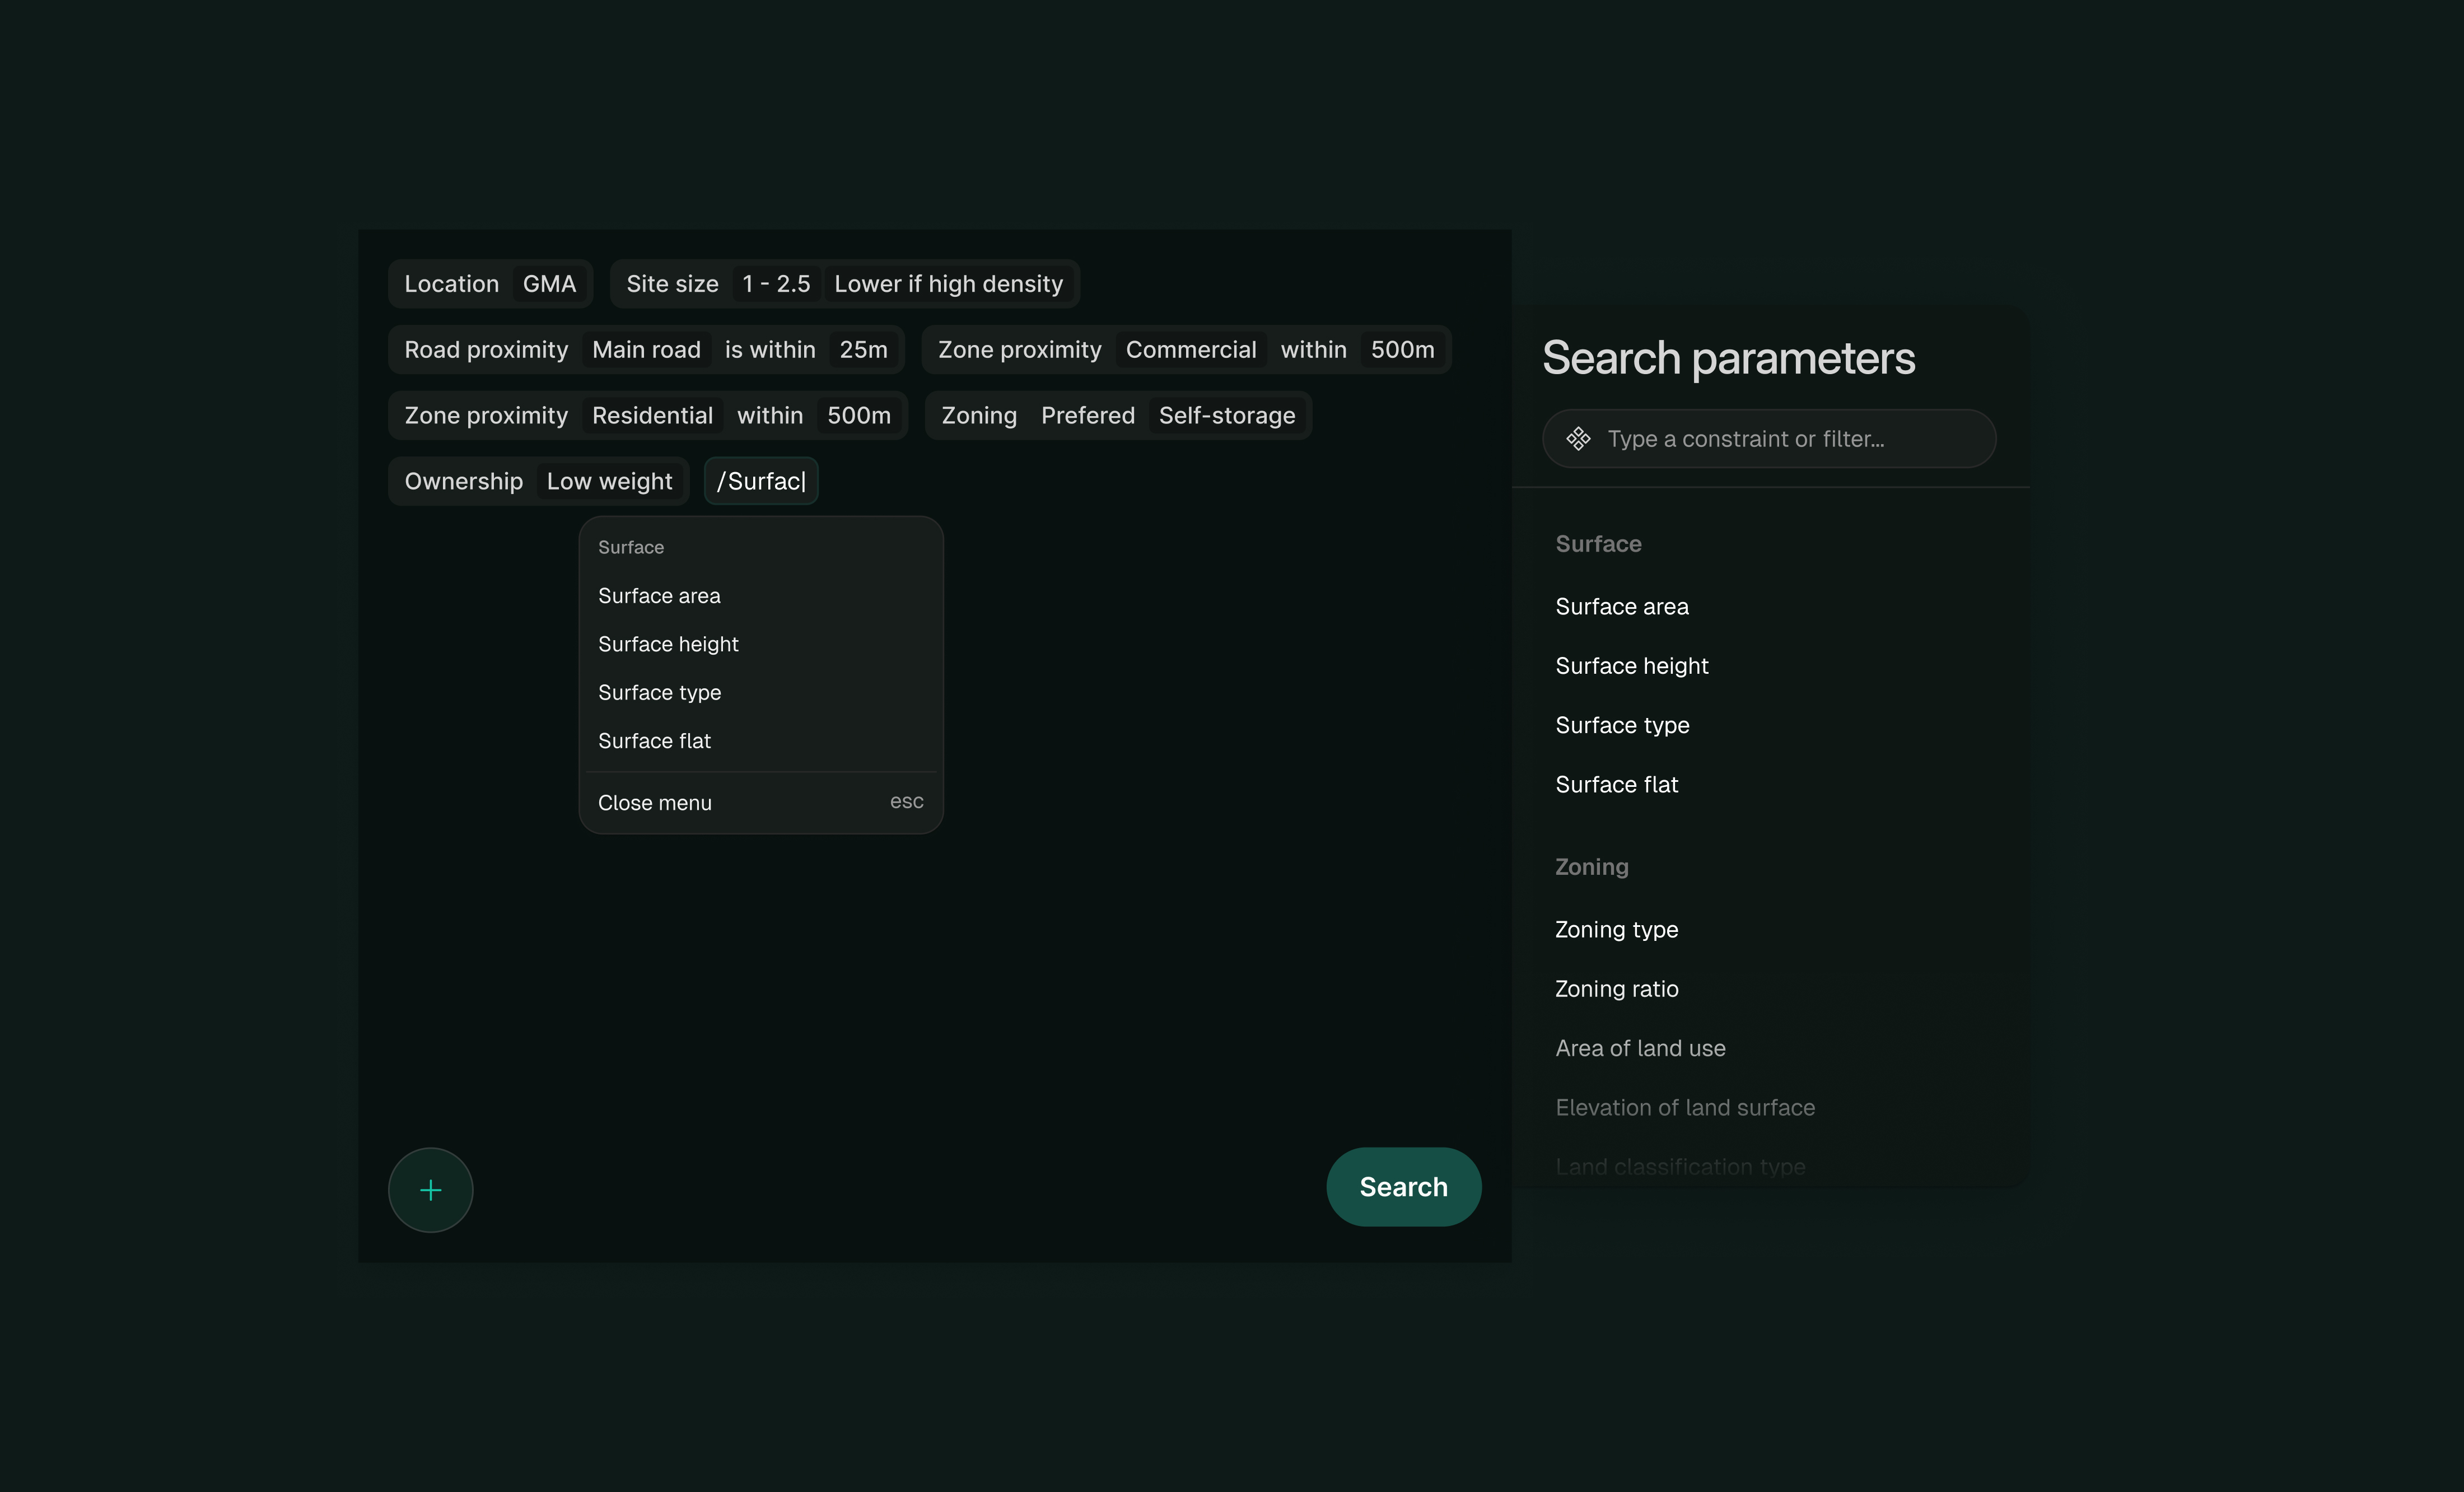Click the 'Search parameters' title

point(1728,358)
